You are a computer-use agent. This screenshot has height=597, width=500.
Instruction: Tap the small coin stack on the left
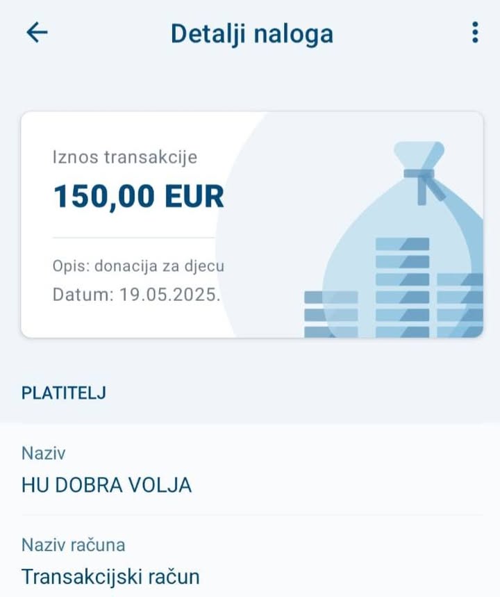(x=331, y=314)
